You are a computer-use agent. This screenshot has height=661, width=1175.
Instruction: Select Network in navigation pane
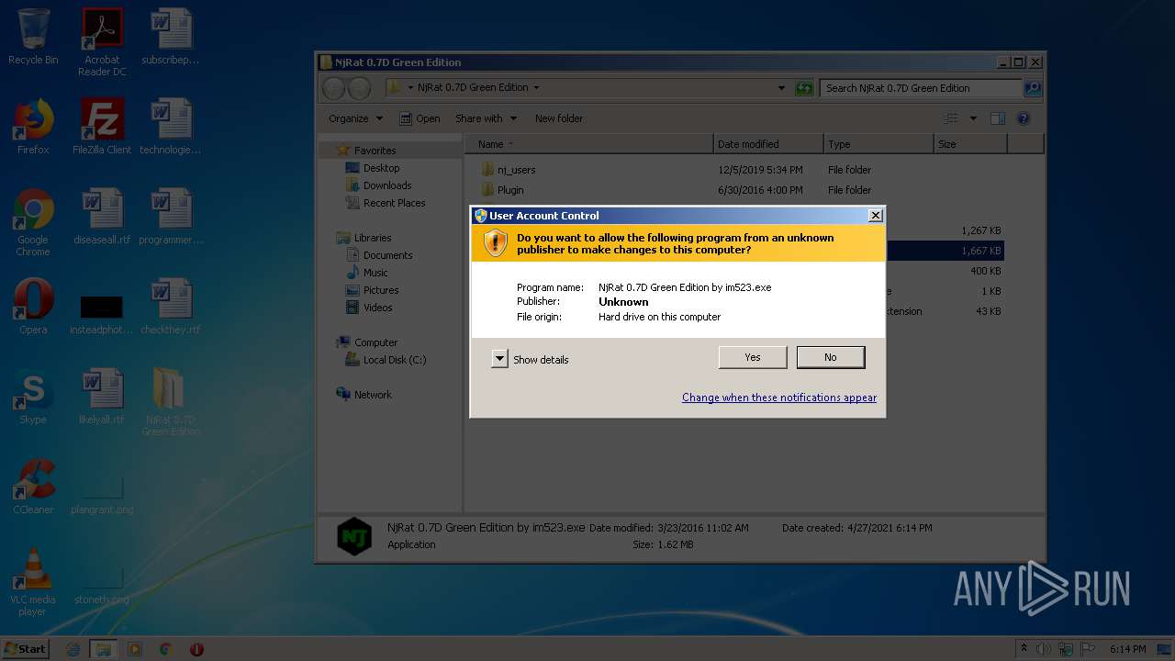(364, 395)
